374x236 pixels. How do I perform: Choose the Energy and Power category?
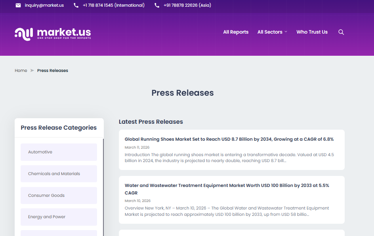click(x=59, y=217)
